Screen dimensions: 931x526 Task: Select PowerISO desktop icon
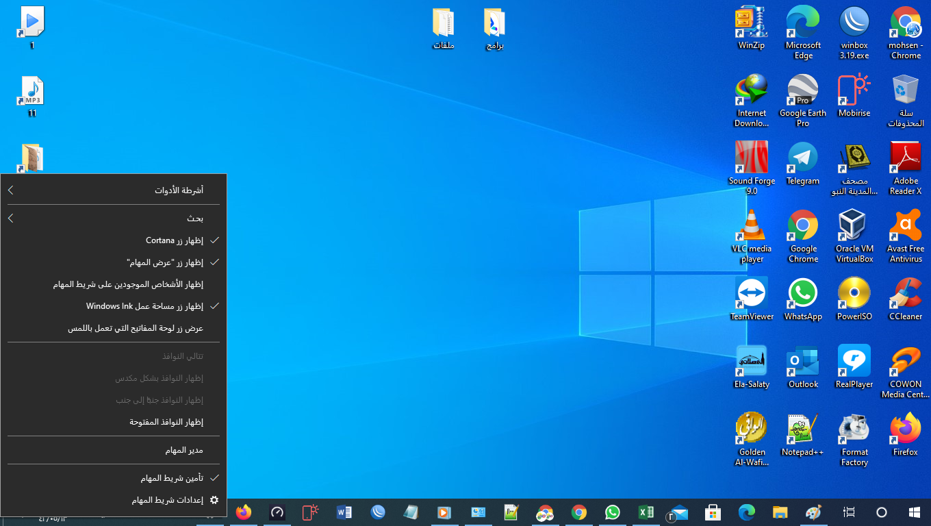click(854, 299)
